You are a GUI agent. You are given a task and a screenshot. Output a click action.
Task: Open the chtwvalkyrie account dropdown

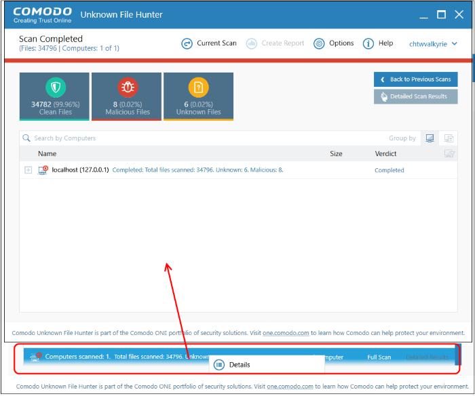pos(433,44)
